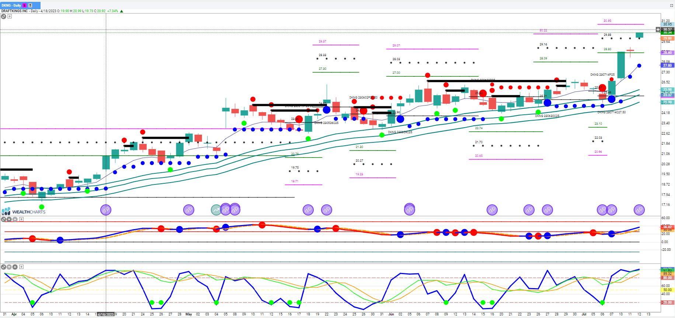675x318 pixels.
Task: Hide the bottom stochastic pane
Action: click(x=4, y=267)
